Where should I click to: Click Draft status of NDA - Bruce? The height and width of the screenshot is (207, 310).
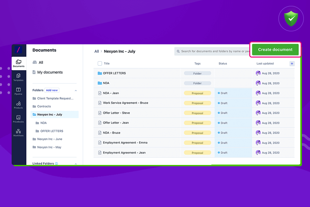click(222, 133)
